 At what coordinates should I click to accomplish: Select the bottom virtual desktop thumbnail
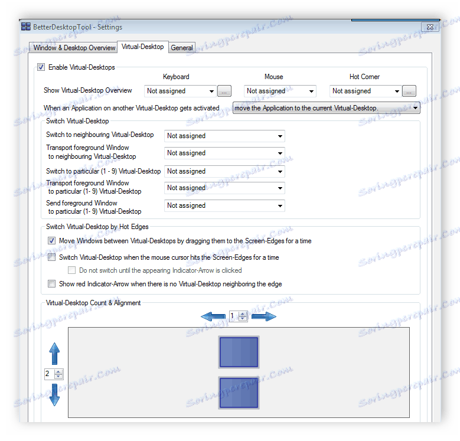[x=239, y=393]
